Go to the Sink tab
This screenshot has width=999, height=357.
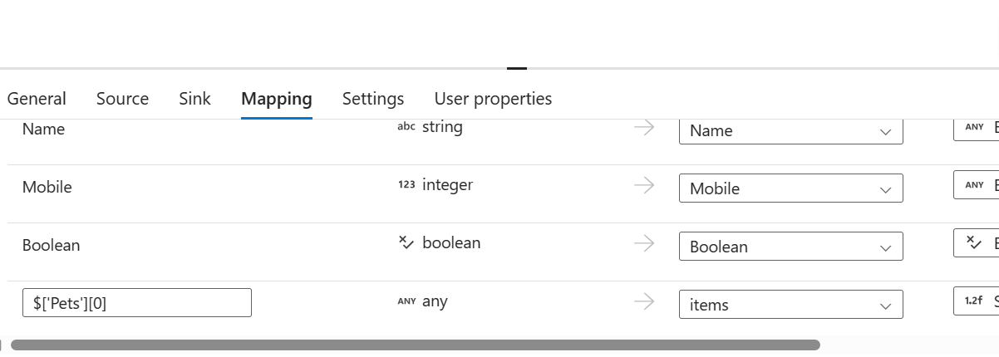pyautogui.click(x=194, y=99)
